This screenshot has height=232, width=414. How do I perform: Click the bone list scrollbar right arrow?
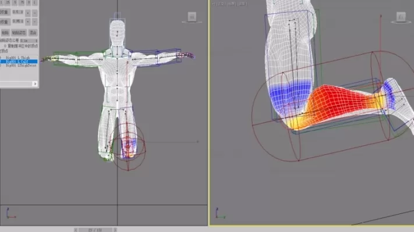(35, 84)
